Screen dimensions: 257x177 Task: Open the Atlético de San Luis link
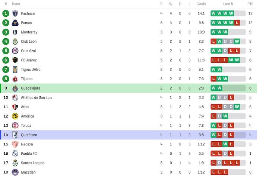point(37,97)
